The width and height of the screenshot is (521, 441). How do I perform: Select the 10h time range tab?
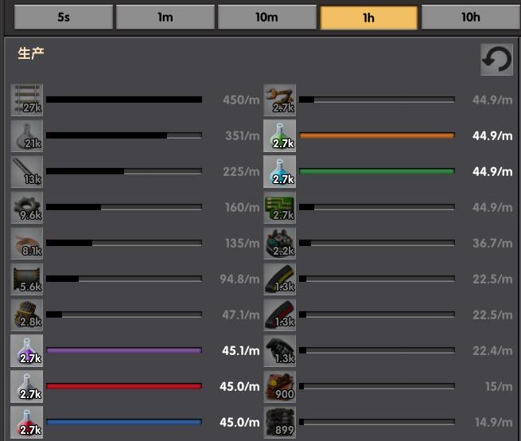point(470,18)
